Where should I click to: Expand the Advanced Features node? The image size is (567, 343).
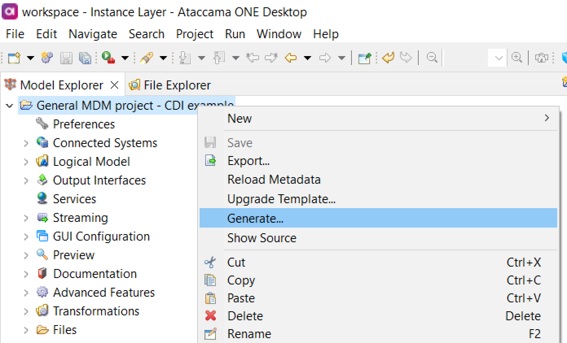point(26,293)
